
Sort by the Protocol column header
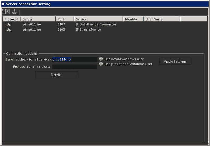12,19
